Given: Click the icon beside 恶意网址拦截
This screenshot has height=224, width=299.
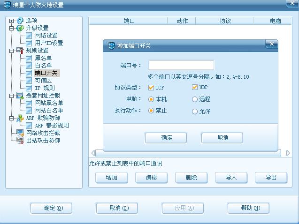Looking at the screenshot, I should [20, 96].
